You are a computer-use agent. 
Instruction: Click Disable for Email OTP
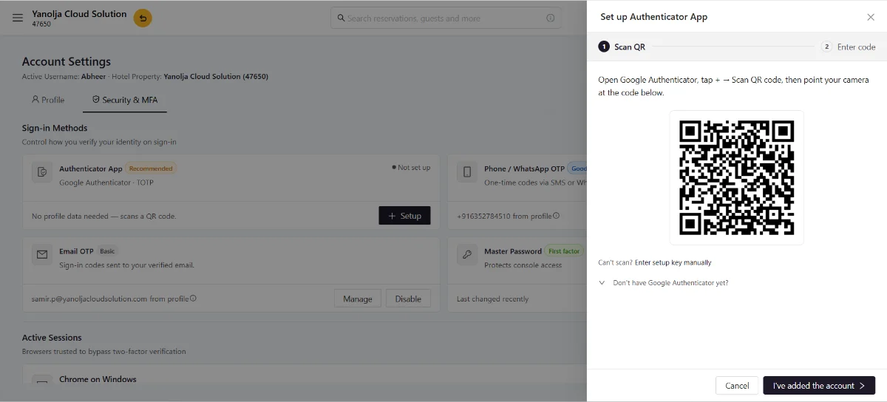point(408,299)
